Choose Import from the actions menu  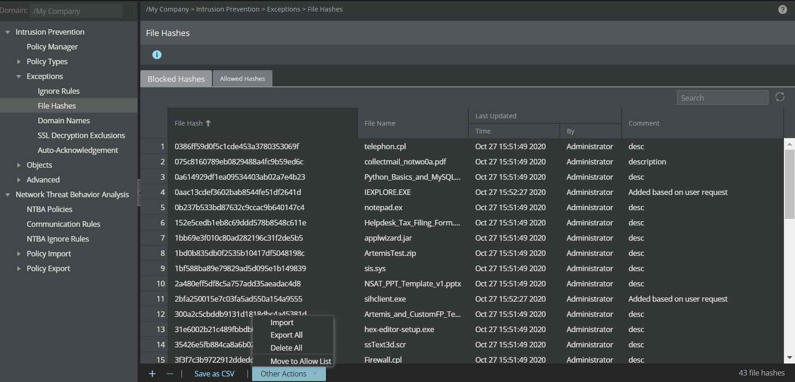282,322
